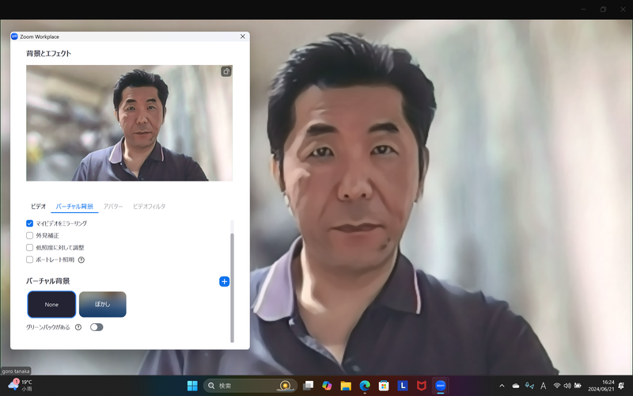The width and height of the screenshot is (633, 396).
Task: Open McAfee from the taskbar
Action: [422, 386]
